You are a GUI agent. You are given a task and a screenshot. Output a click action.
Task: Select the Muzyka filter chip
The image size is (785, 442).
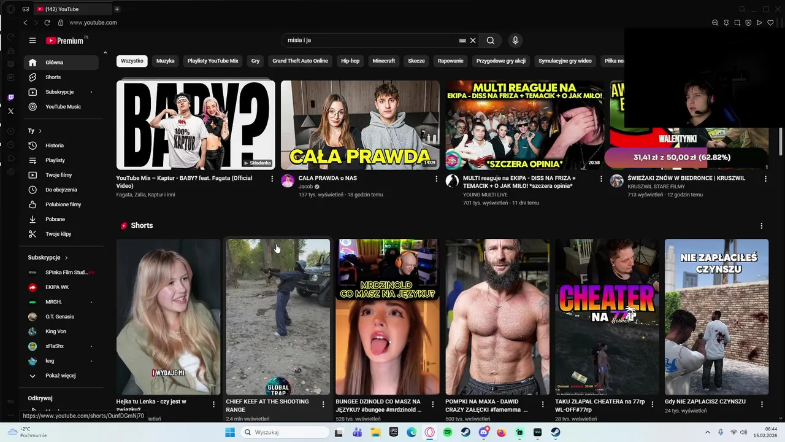pyautogui.click(x=166, y=61)
